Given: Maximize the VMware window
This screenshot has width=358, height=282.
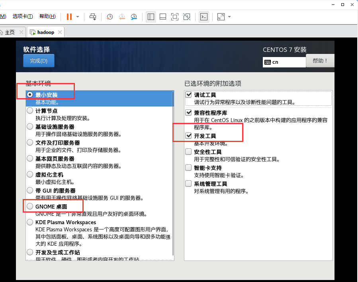Looking at the screenshot, I should click(343, 4).
